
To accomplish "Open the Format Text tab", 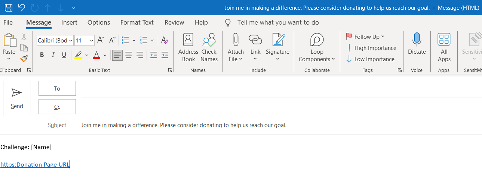I will coord(137,22).
